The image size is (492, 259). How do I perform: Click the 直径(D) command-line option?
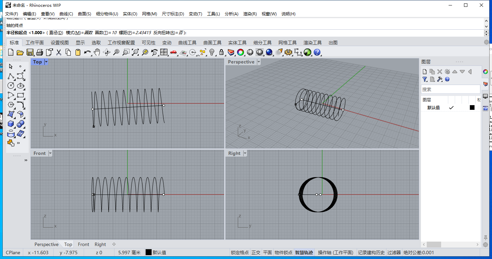(56, 33)
